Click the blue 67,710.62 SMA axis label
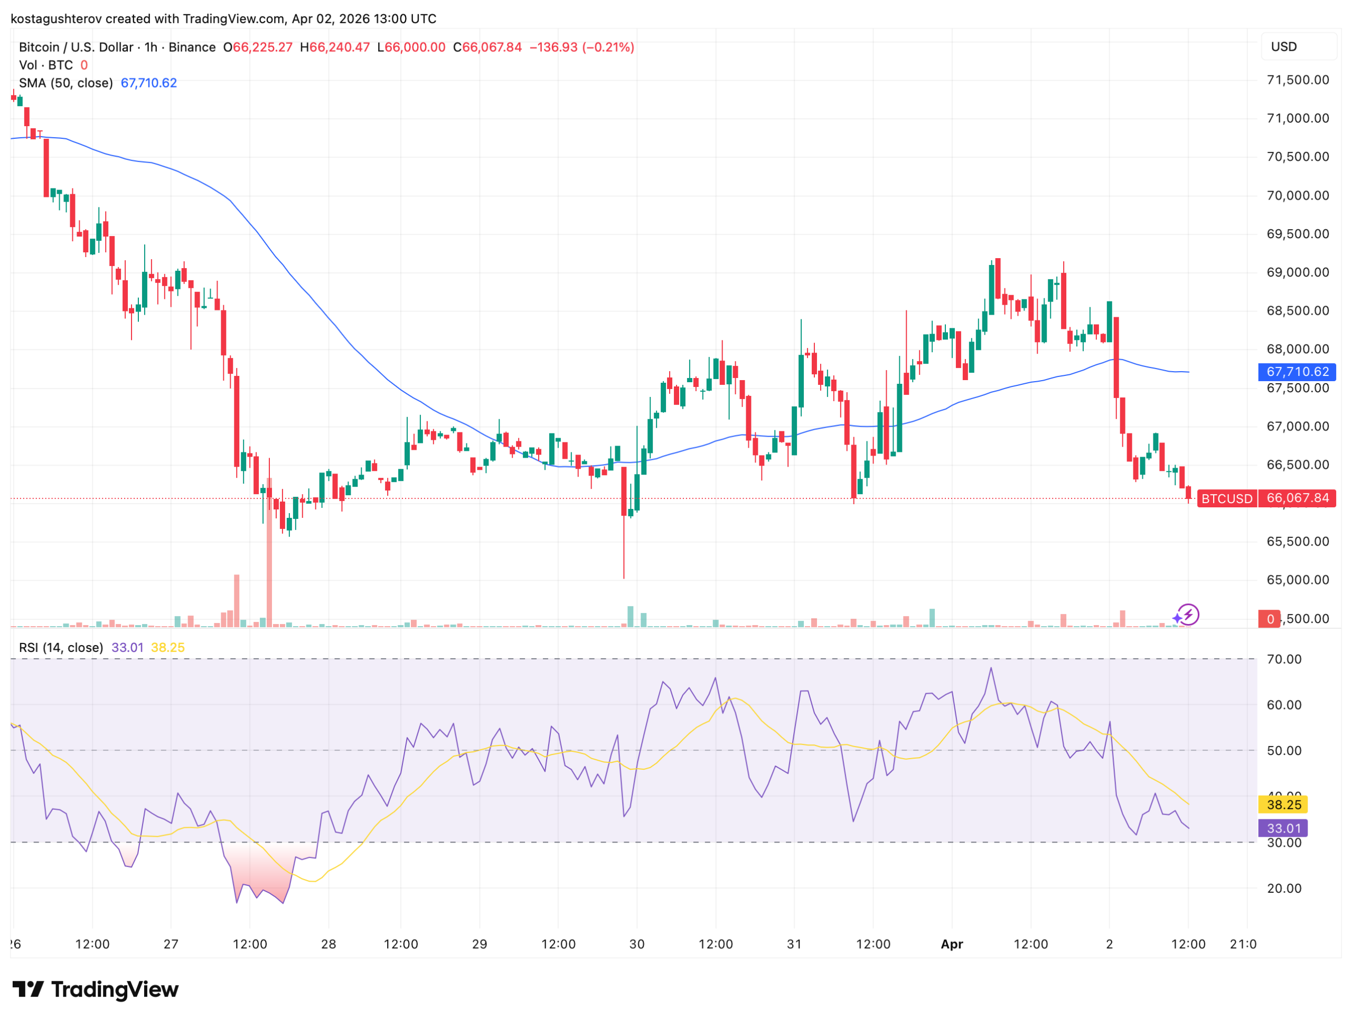This screenshot has height=1021, width=1352. pyautogui.click(x=1297, y=372)
